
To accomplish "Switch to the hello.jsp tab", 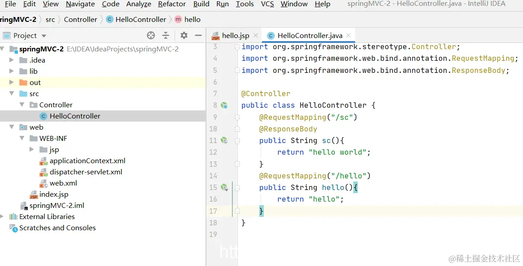I will [x=236, y=36].
